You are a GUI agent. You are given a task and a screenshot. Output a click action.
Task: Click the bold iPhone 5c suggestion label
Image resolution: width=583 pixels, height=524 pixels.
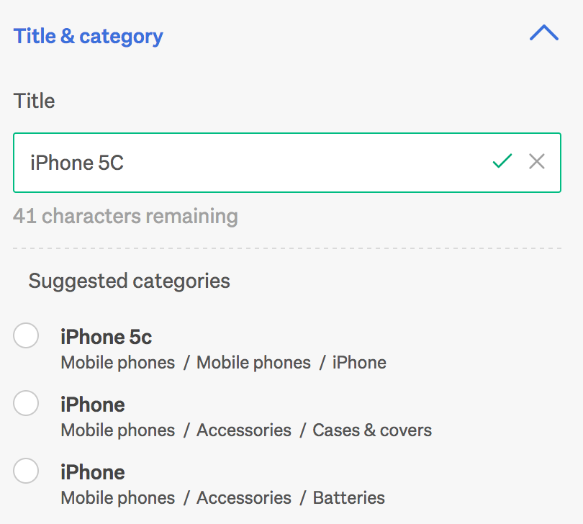106,337
